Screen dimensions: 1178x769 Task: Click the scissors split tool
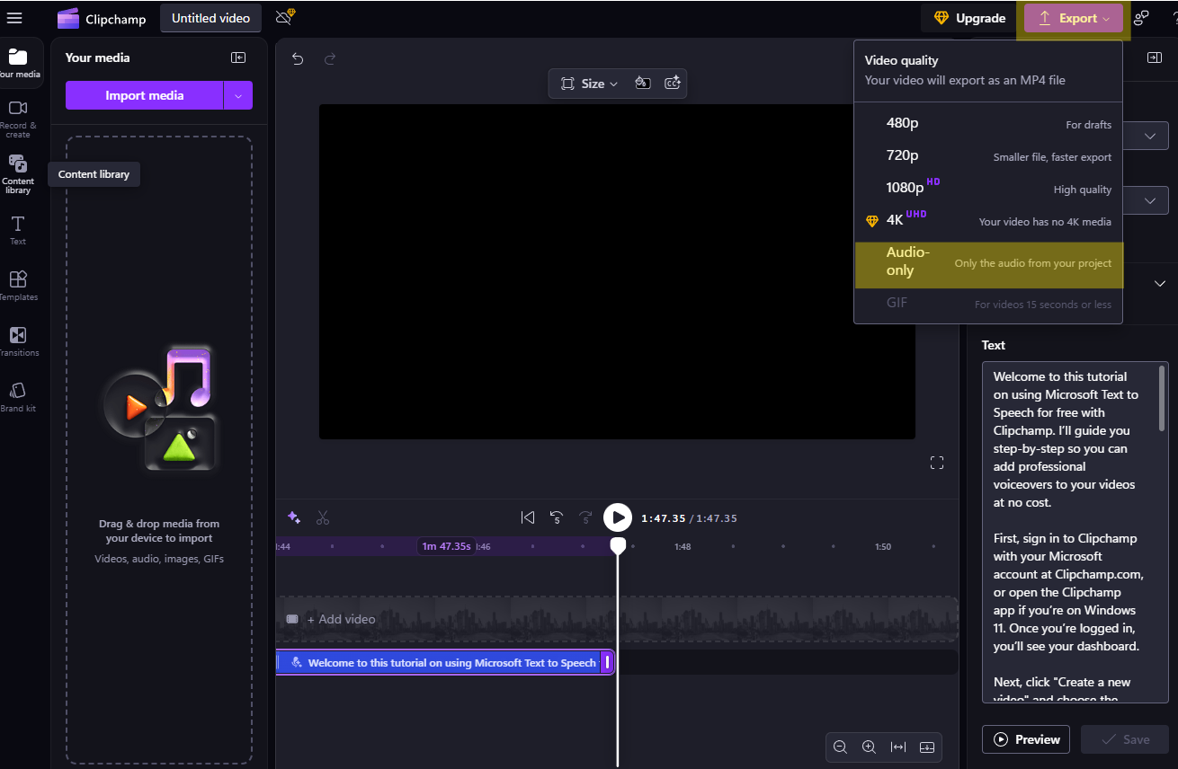coord(323,517)
